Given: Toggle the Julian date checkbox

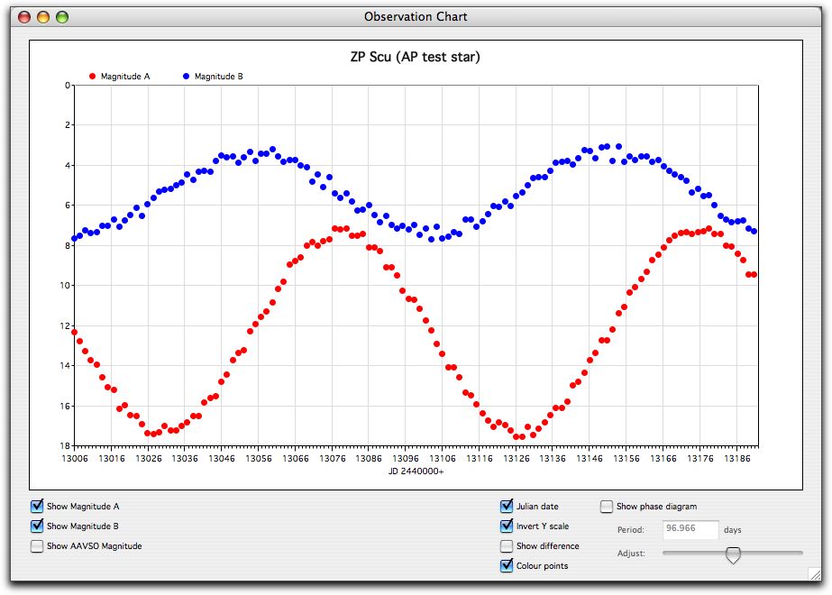Looking at the screenshot, I should pyautogui.click(x=507, y=507).
